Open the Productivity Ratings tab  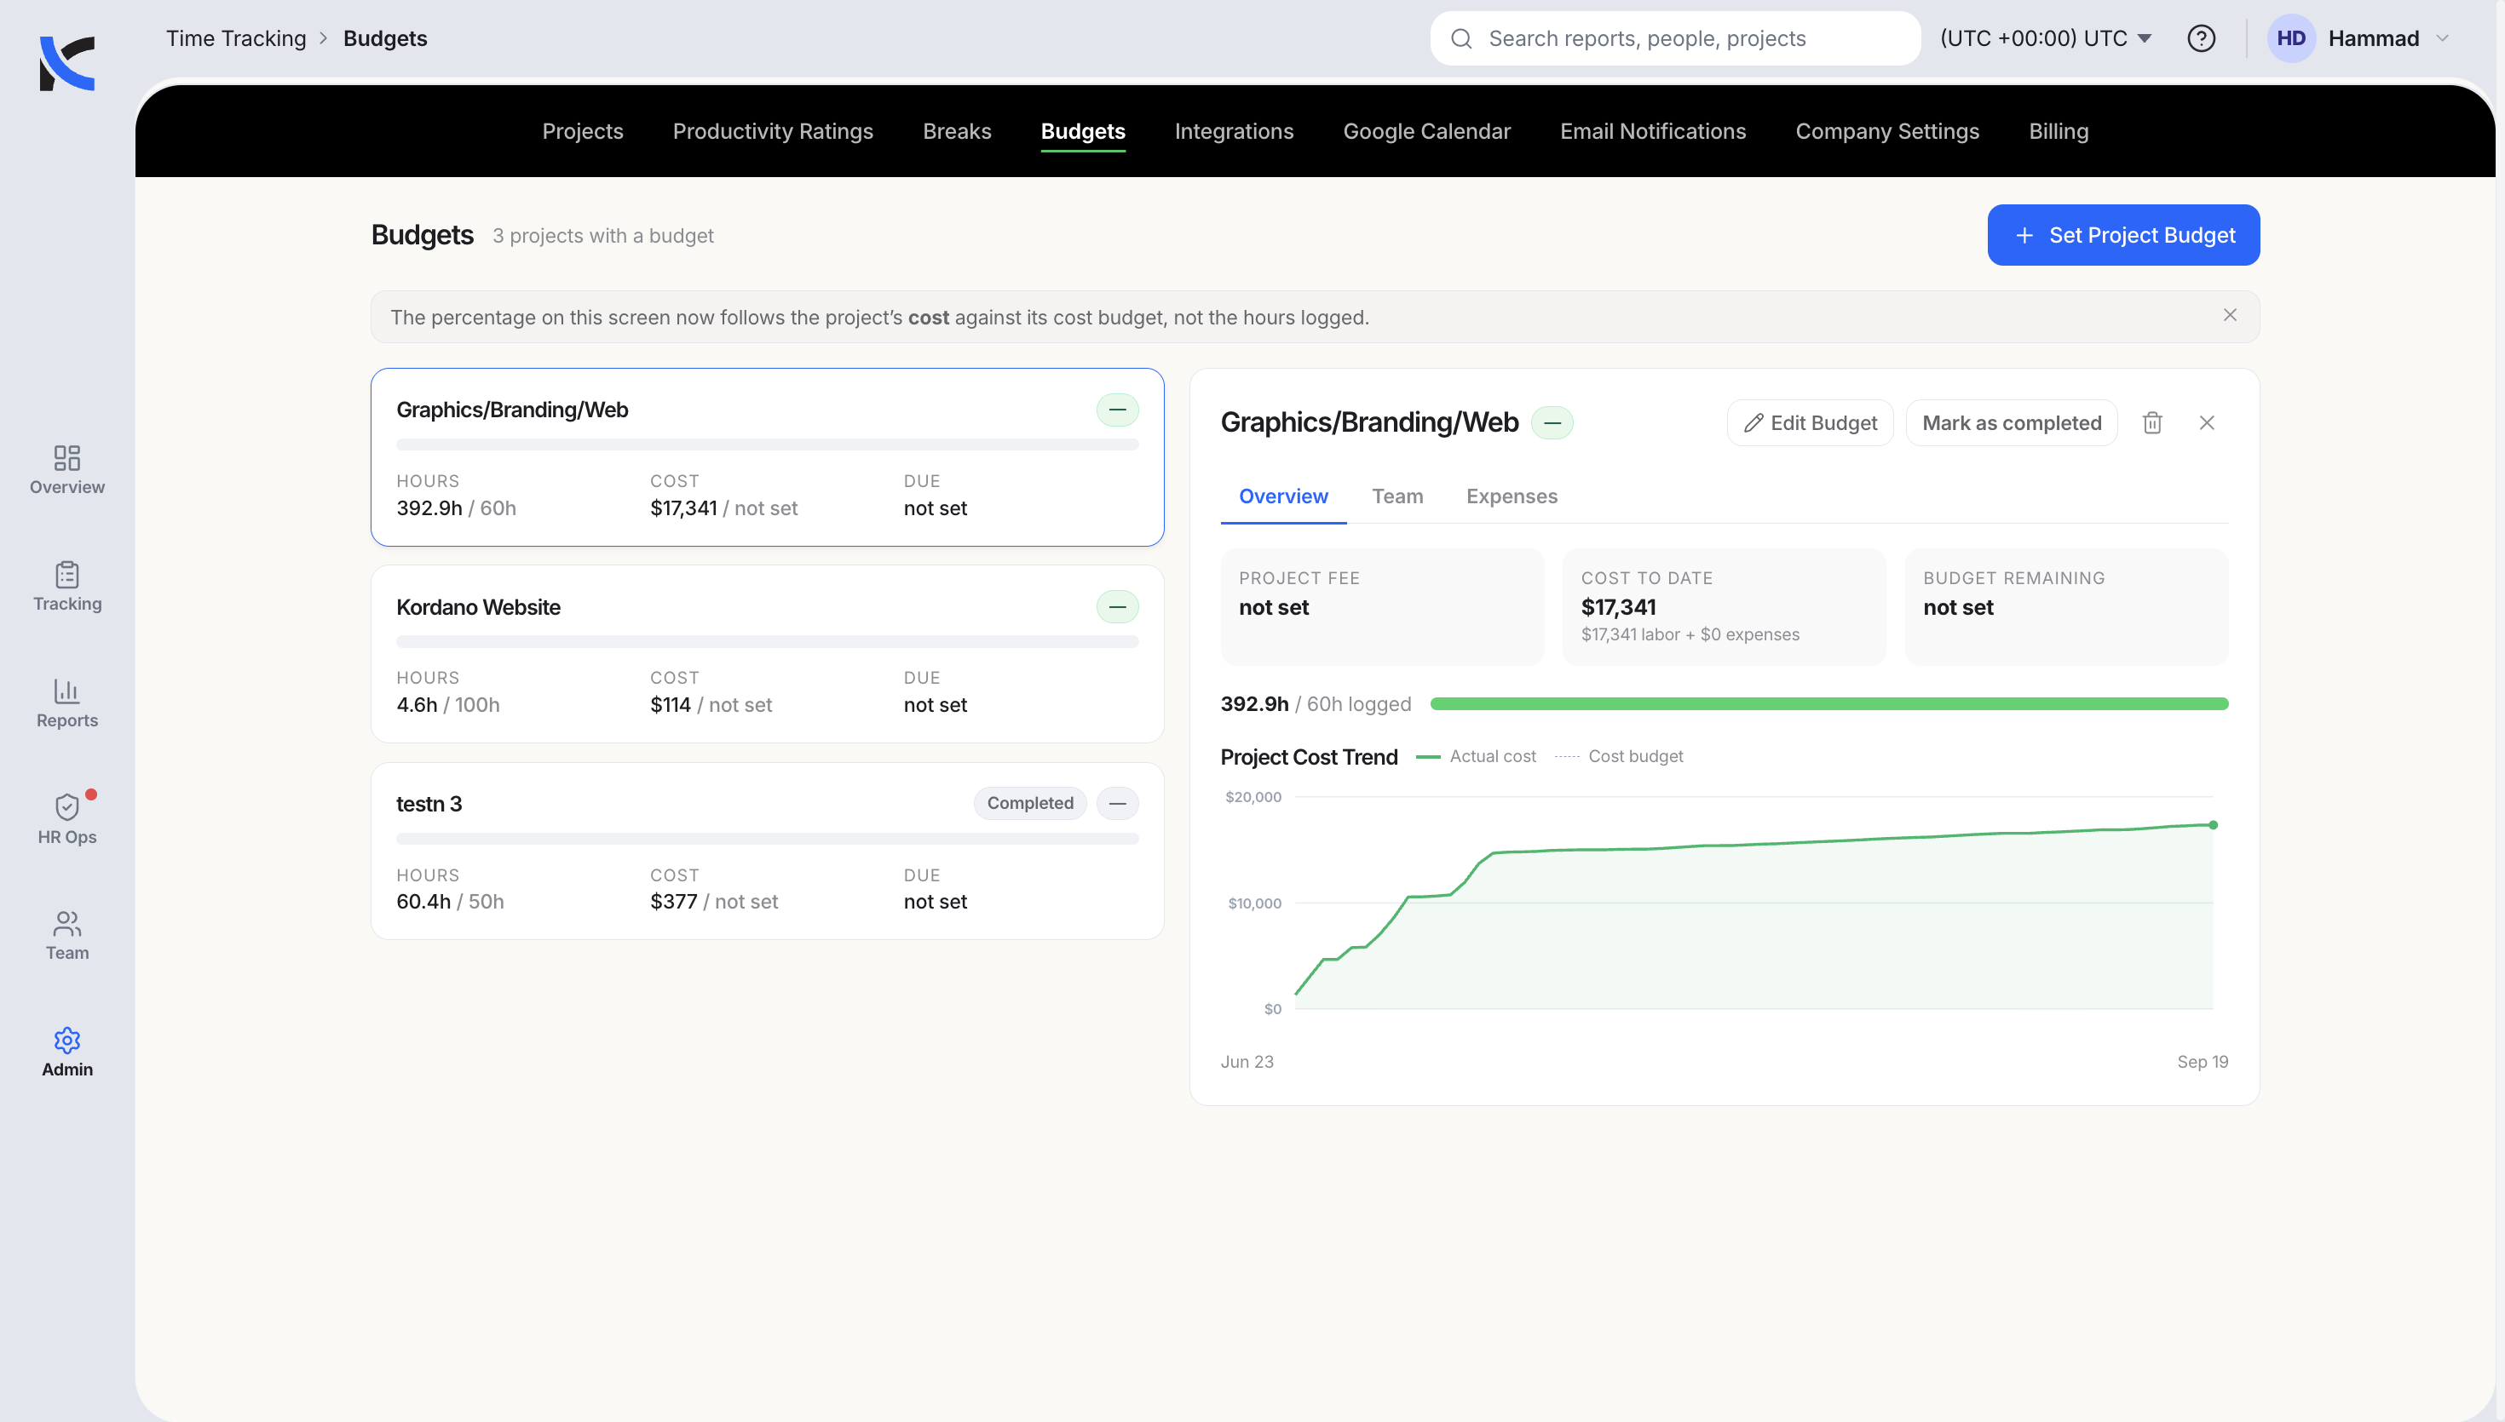[x=773, y=131]
